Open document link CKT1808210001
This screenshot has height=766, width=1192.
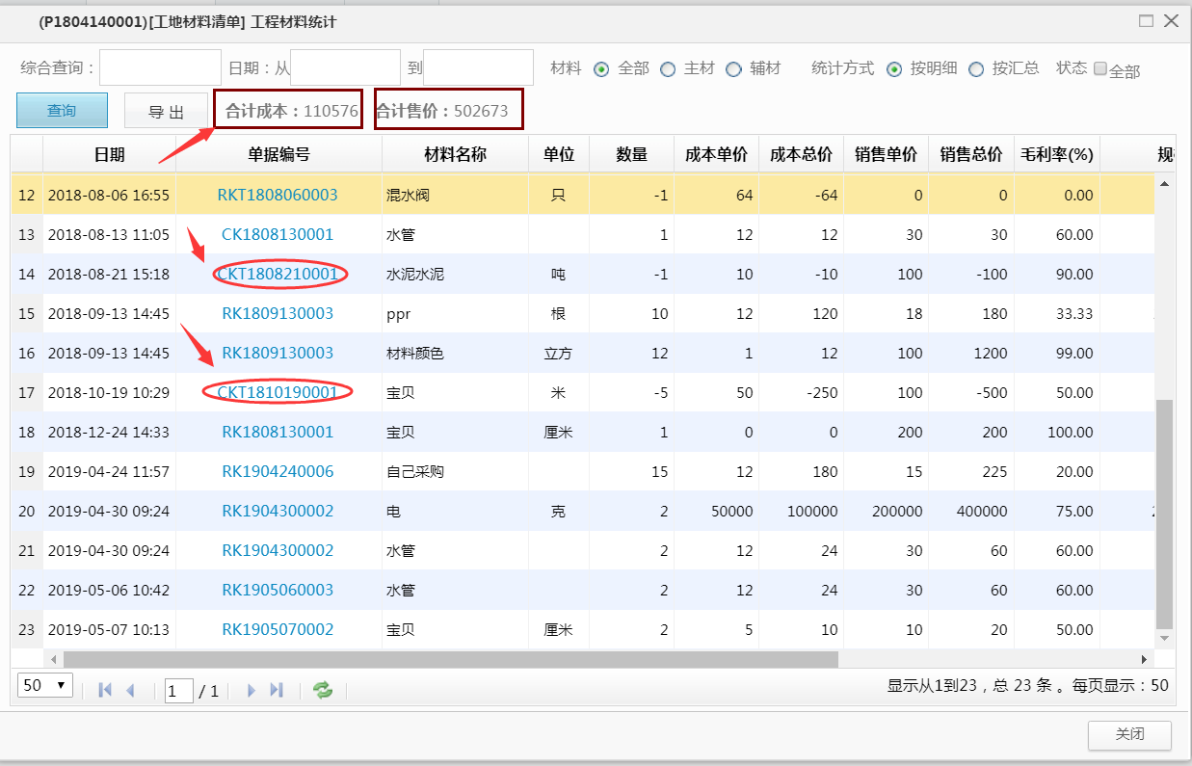[x=278, y=275]
